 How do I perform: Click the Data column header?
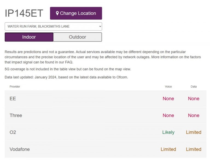(194, 87)
